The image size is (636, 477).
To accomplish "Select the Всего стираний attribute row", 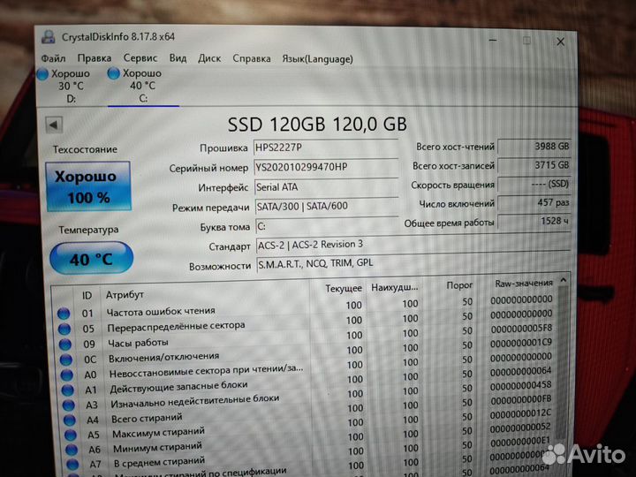I will point(309,413).
